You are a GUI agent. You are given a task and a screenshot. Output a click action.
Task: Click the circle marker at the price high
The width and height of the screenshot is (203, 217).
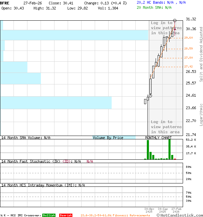click(x=175, y=21)
